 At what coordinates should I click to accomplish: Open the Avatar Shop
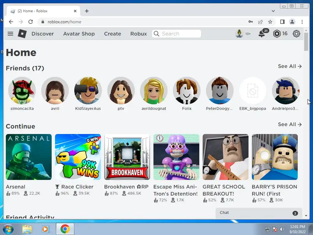[79, 34]
